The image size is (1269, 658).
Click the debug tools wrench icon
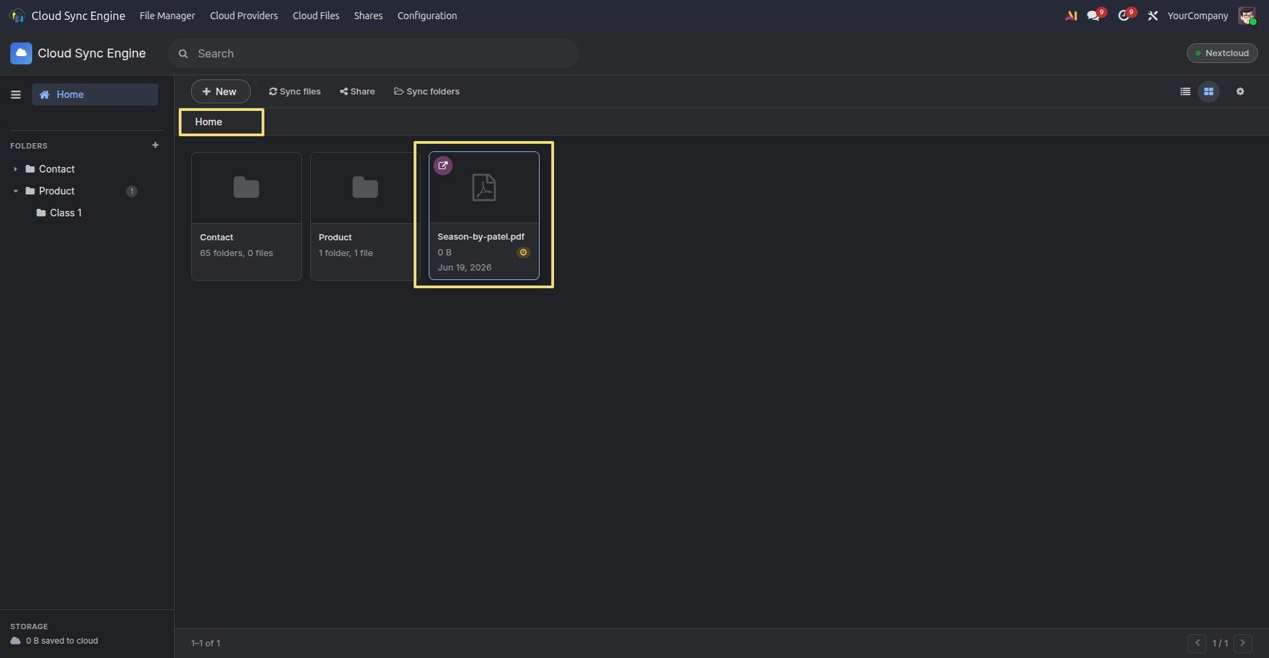pos(1153,16)
